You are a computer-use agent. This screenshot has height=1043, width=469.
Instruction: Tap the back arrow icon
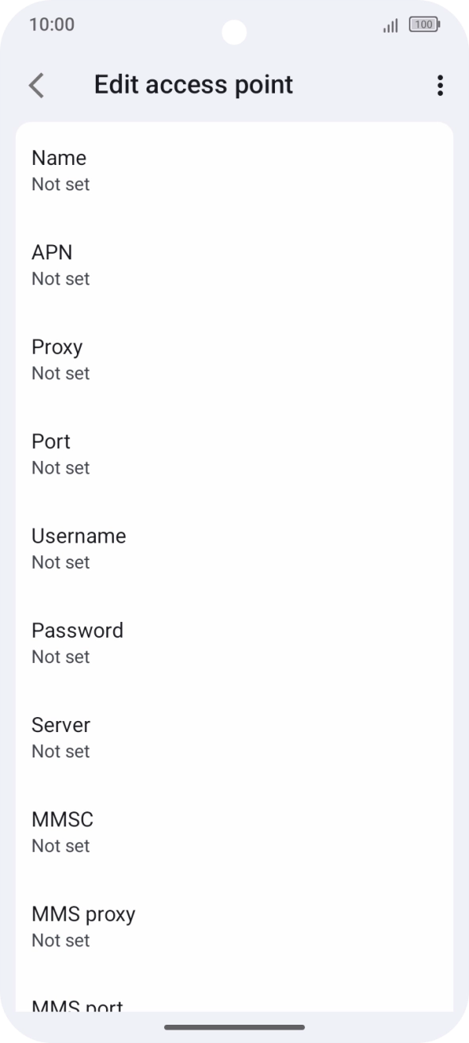coord(36,86)
